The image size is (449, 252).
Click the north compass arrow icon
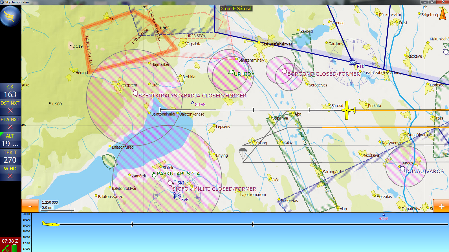pyautogui.click(x=443, y=13)
